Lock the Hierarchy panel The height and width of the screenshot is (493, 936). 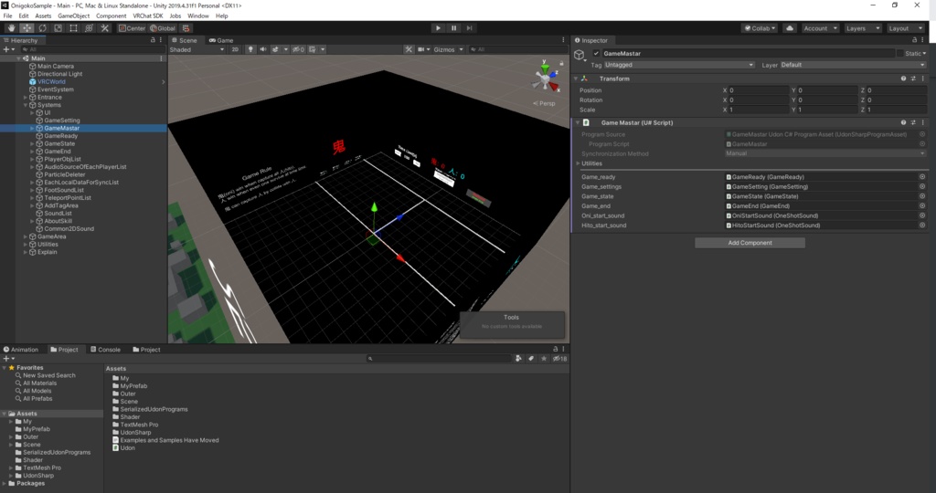click(x=153, y=40)
